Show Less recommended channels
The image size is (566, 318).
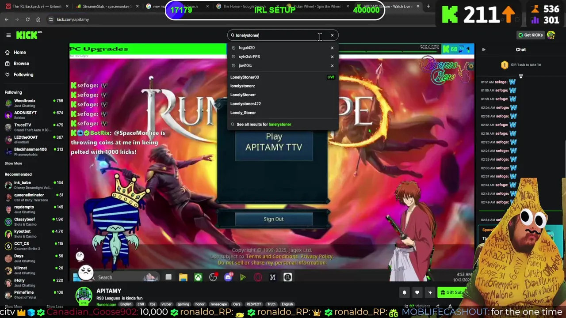click(x=55, y=307)
